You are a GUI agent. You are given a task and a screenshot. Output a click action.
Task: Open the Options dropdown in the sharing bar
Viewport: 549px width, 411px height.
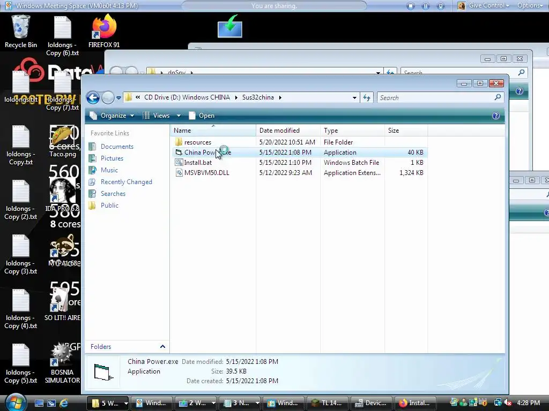pos(530,5)
